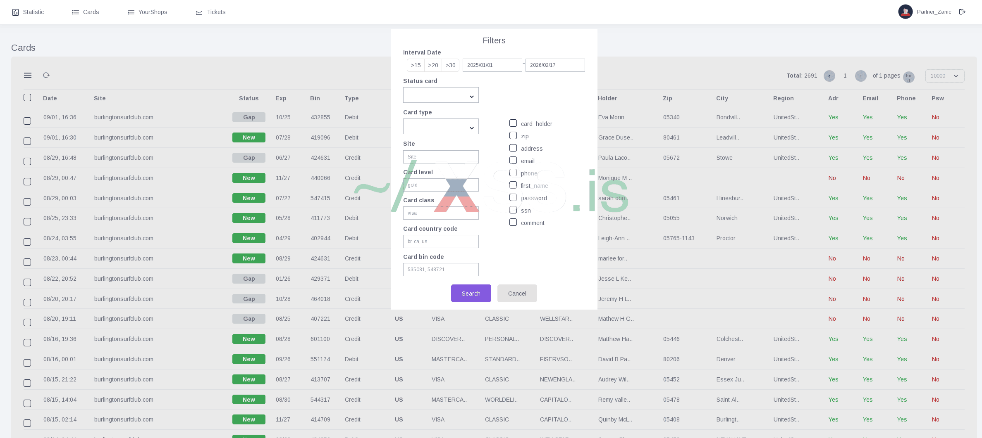This screenshot has height=438, width=982.
Task: Click the Date column header
Action: tap(50, 98)
